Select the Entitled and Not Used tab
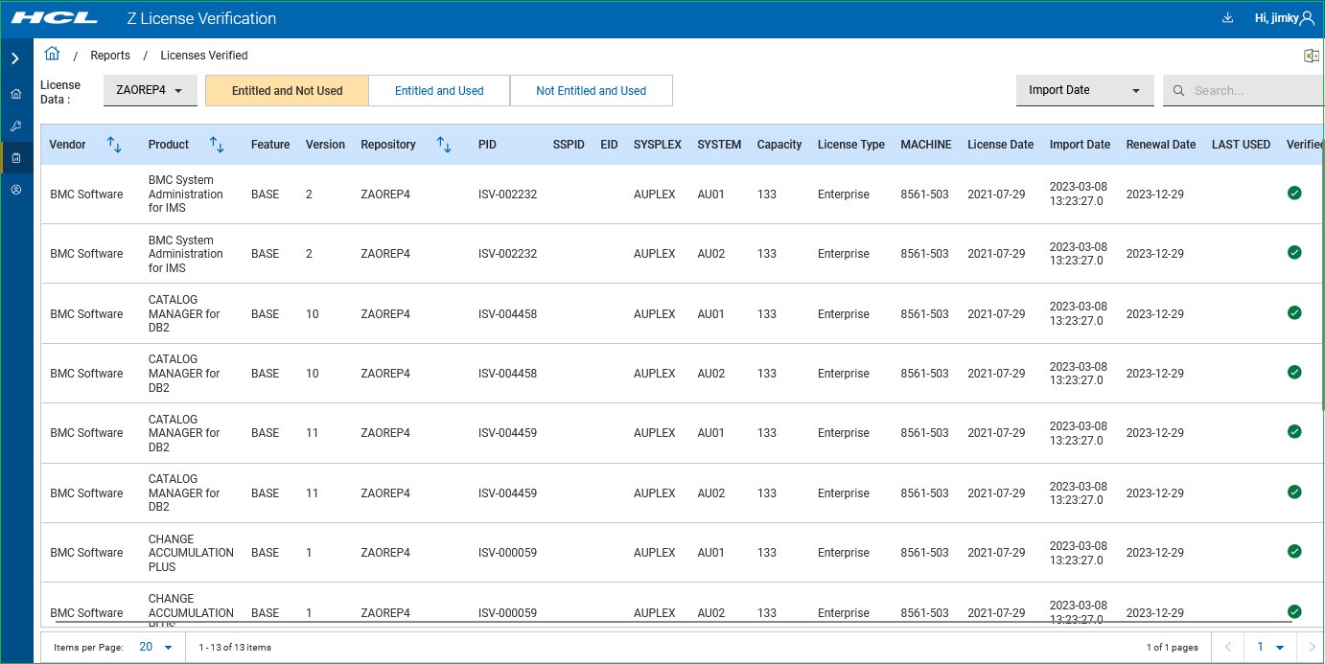Screen dimensions: 1325x664 (287, 91)
